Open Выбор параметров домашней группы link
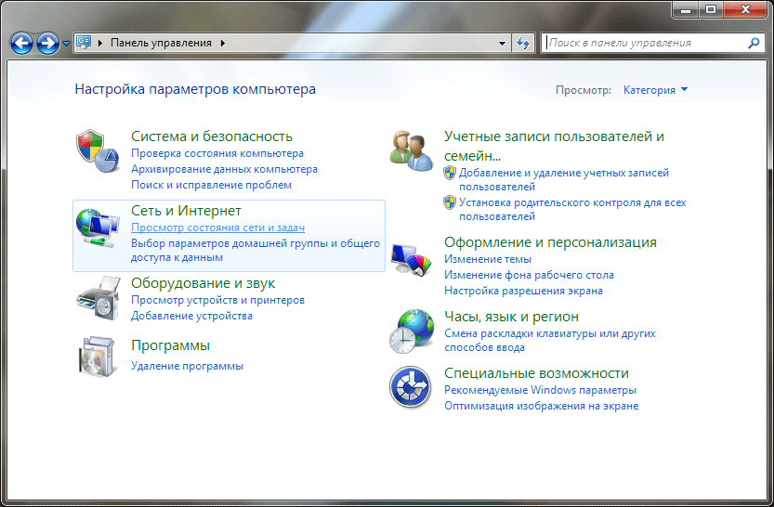Viewport: 774px width, 507px height. (x=256, y=250)
